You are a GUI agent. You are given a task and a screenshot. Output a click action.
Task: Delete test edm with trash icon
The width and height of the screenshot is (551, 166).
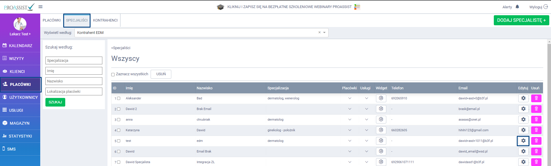click(536, 141)
